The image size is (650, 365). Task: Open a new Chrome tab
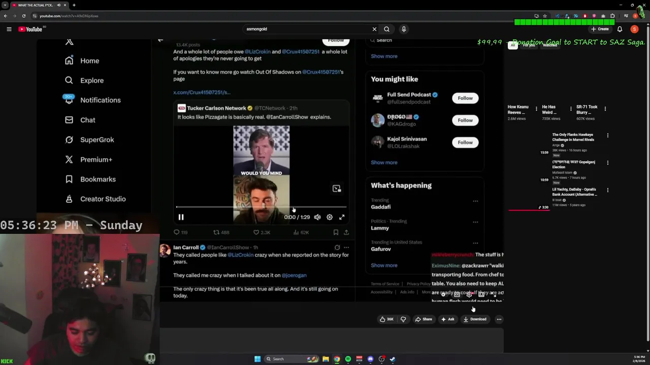click(x=74, y=5)
